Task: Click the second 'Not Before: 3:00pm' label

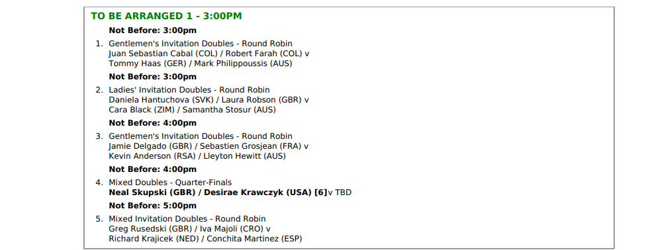Action: (152, 77)
